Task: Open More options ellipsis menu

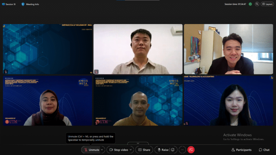Action: click(x=182, y=150)
